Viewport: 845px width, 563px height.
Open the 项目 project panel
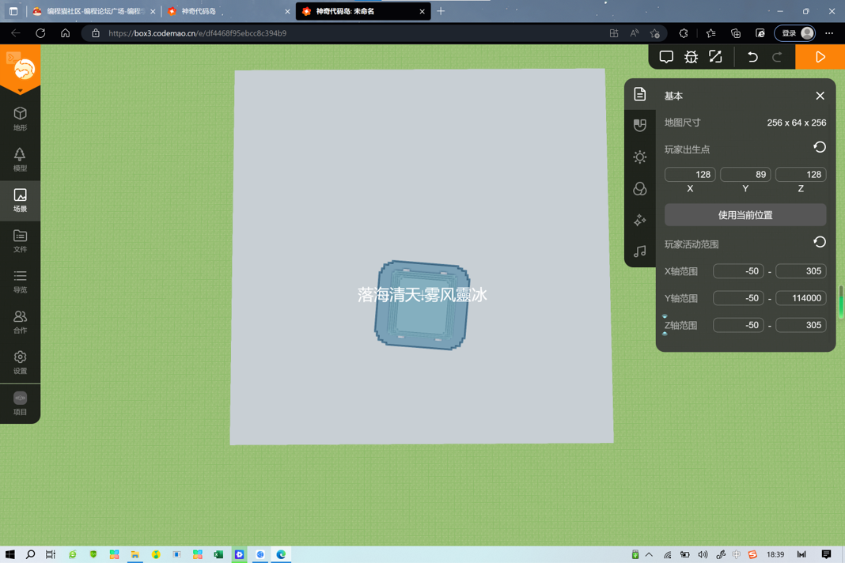point(20,403)
